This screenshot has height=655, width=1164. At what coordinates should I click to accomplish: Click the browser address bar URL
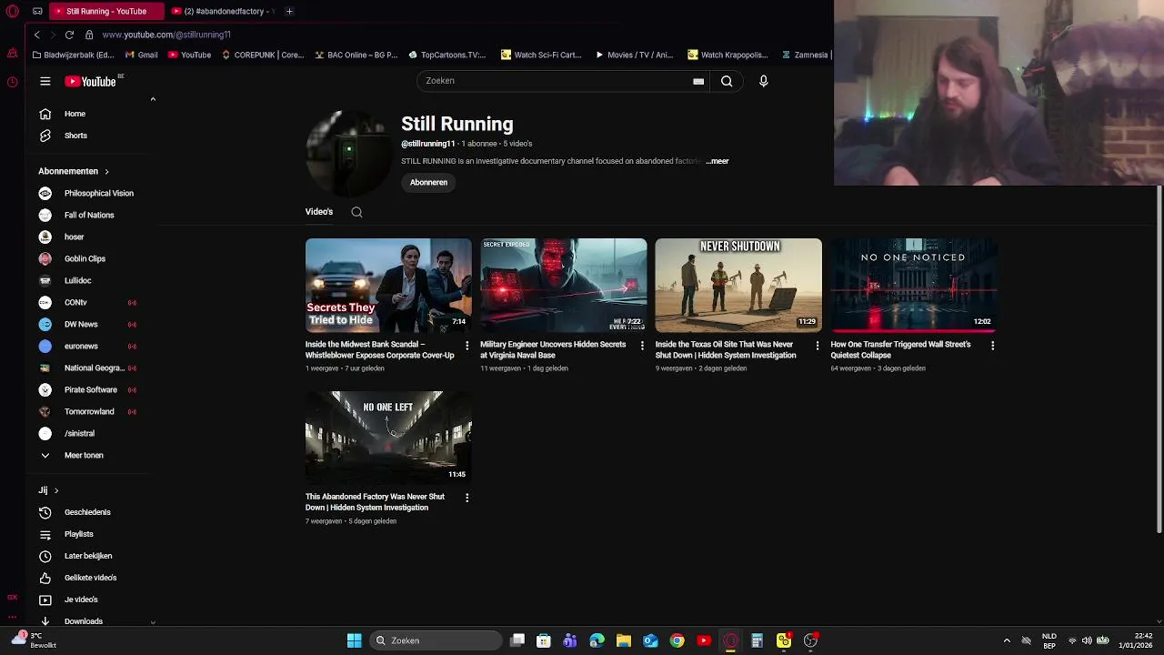166,35
